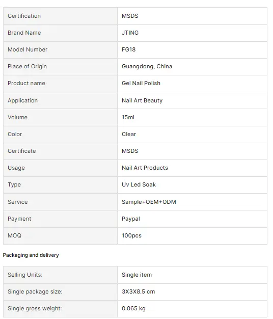
Task: Select the Sample+OEM+ODM service value
Action: 149,202
